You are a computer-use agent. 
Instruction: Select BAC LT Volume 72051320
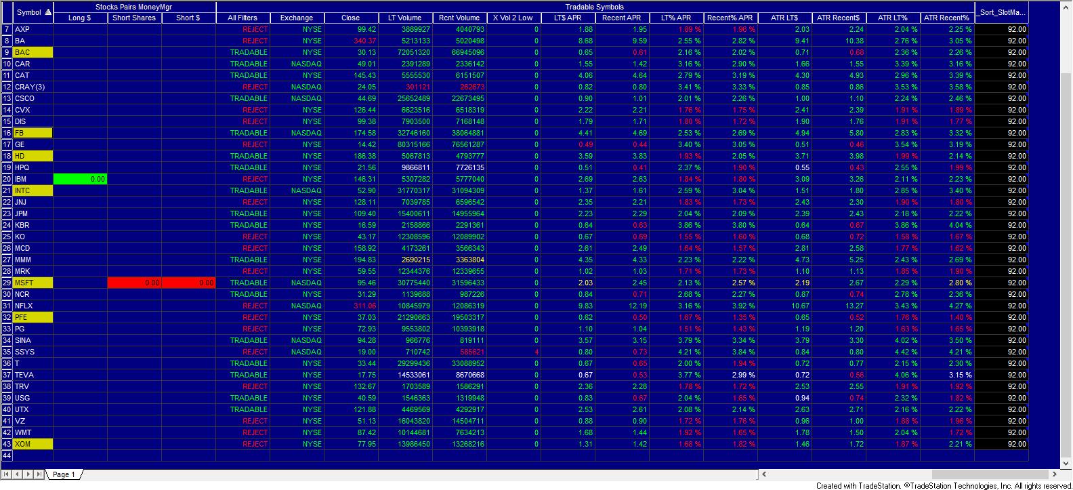pyautogui.click(x=405, y=52)
